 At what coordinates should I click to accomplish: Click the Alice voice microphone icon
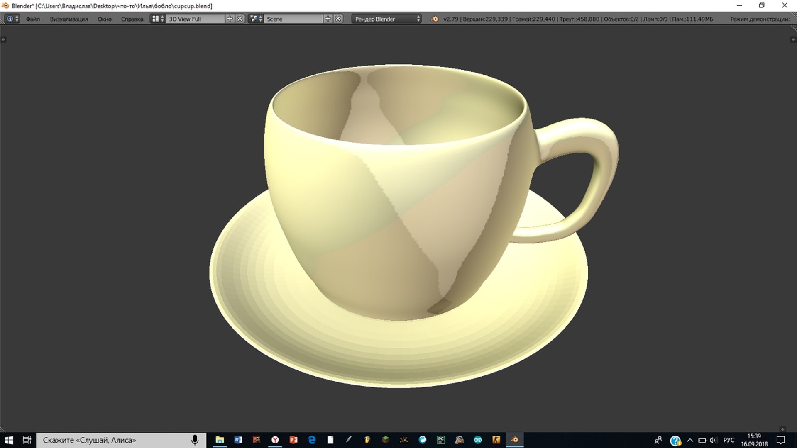point(195,440)
